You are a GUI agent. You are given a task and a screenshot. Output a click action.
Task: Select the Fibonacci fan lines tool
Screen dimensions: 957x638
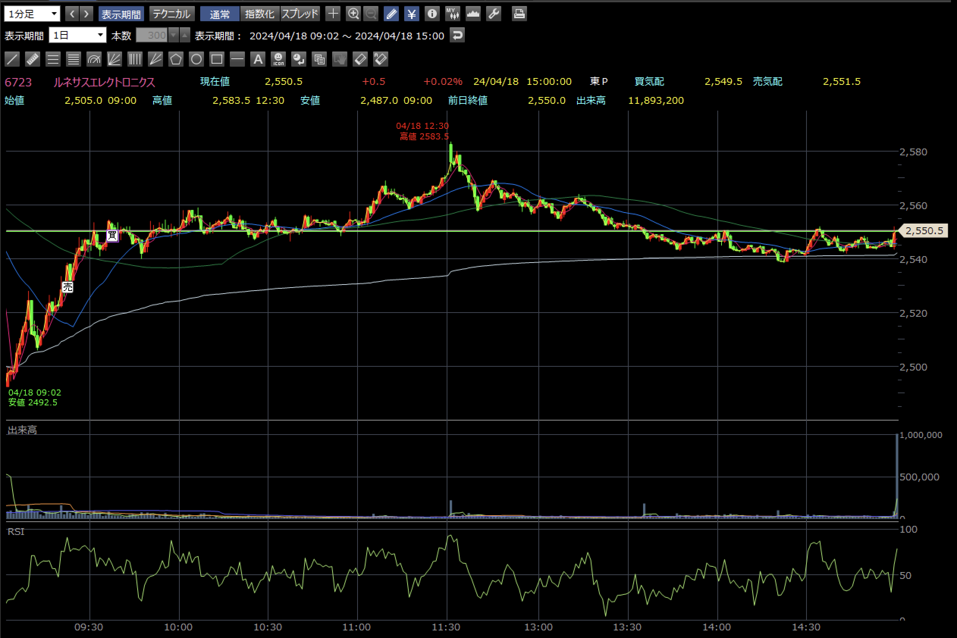[115, 59]
